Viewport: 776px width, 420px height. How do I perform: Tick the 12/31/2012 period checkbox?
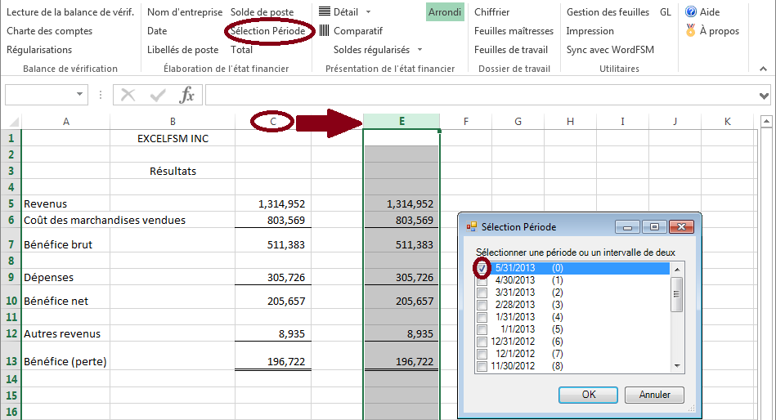click(482, 342)
